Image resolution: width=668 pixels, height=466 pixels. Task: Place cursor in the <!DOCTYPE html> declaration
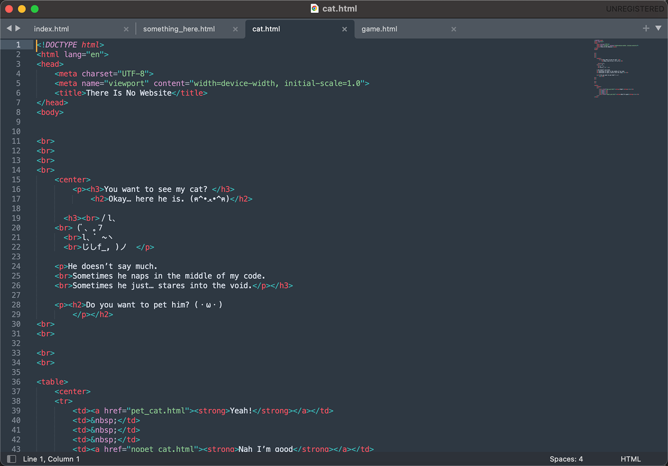click(x=70, y=45)
